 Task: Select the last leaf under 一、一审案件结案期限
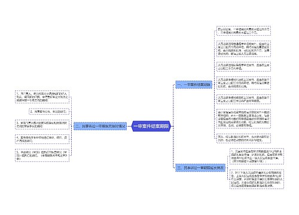[x=243, y=139]
